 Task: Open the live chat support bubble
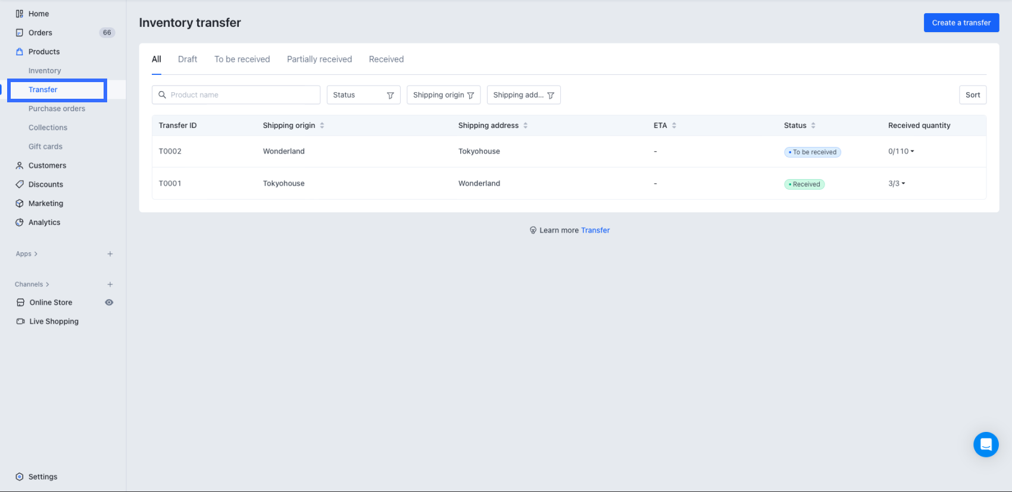click(x=986, y=444)
